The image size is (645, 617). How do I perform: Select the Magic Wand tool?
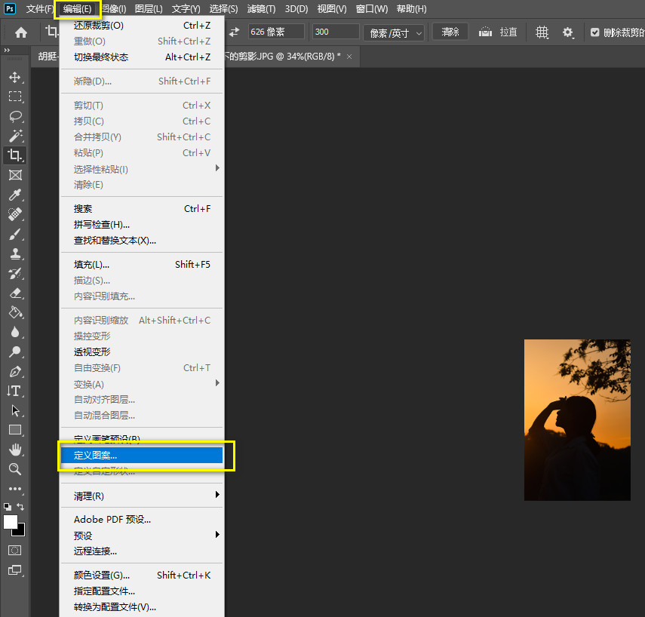[15, 136]
